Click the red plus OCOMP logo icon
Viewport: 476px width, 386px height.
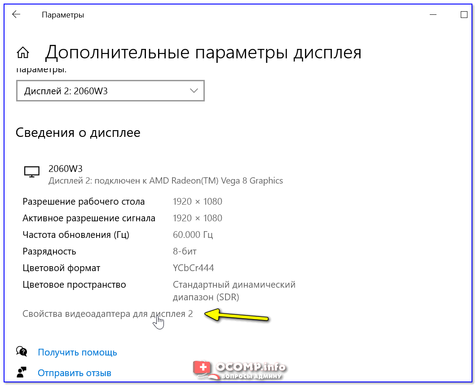(x=203, y=368)
